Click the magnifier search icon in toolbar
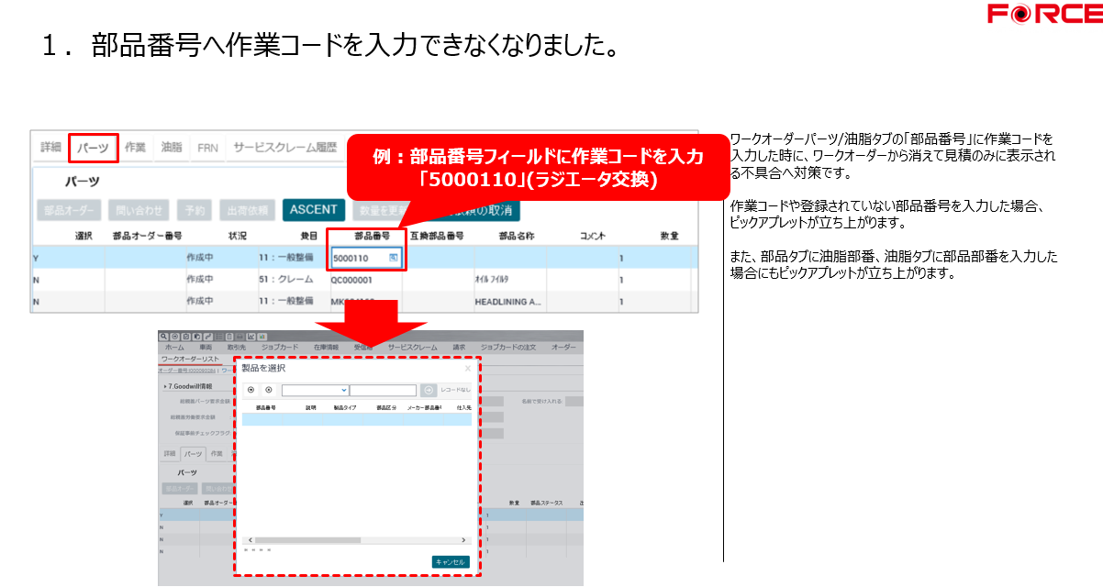This screenshot has height=587, width=1103. [164, 337]
